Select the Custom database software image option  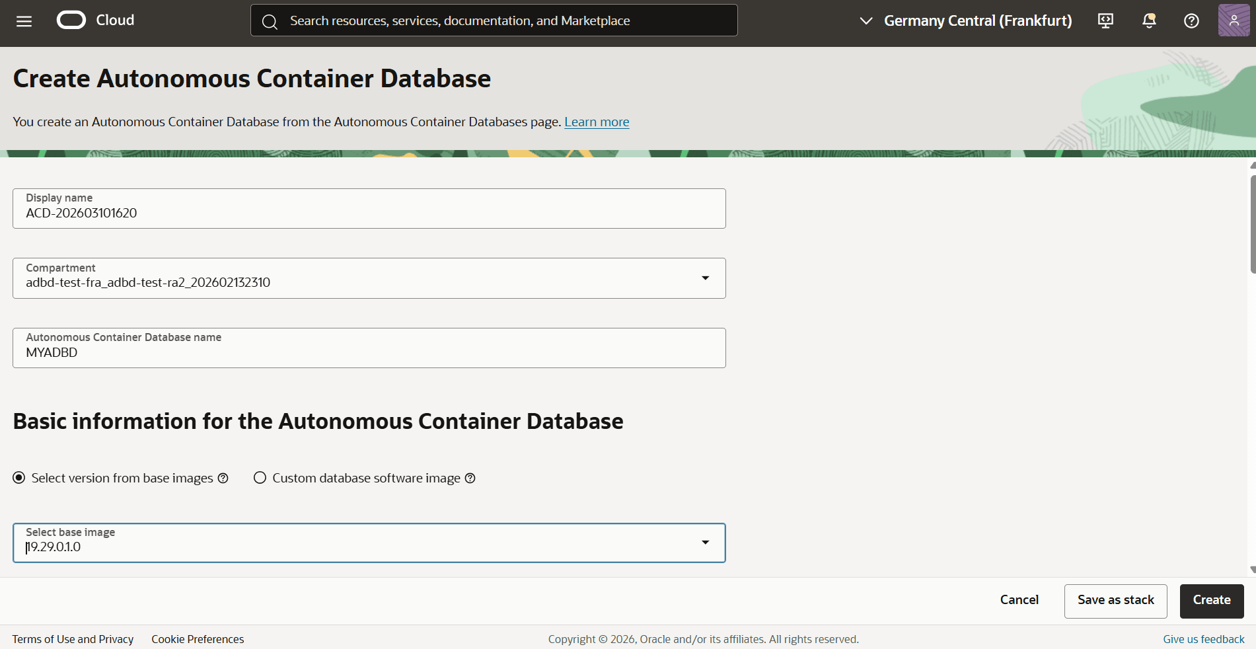pyautogui.click(x=260, y=478)
